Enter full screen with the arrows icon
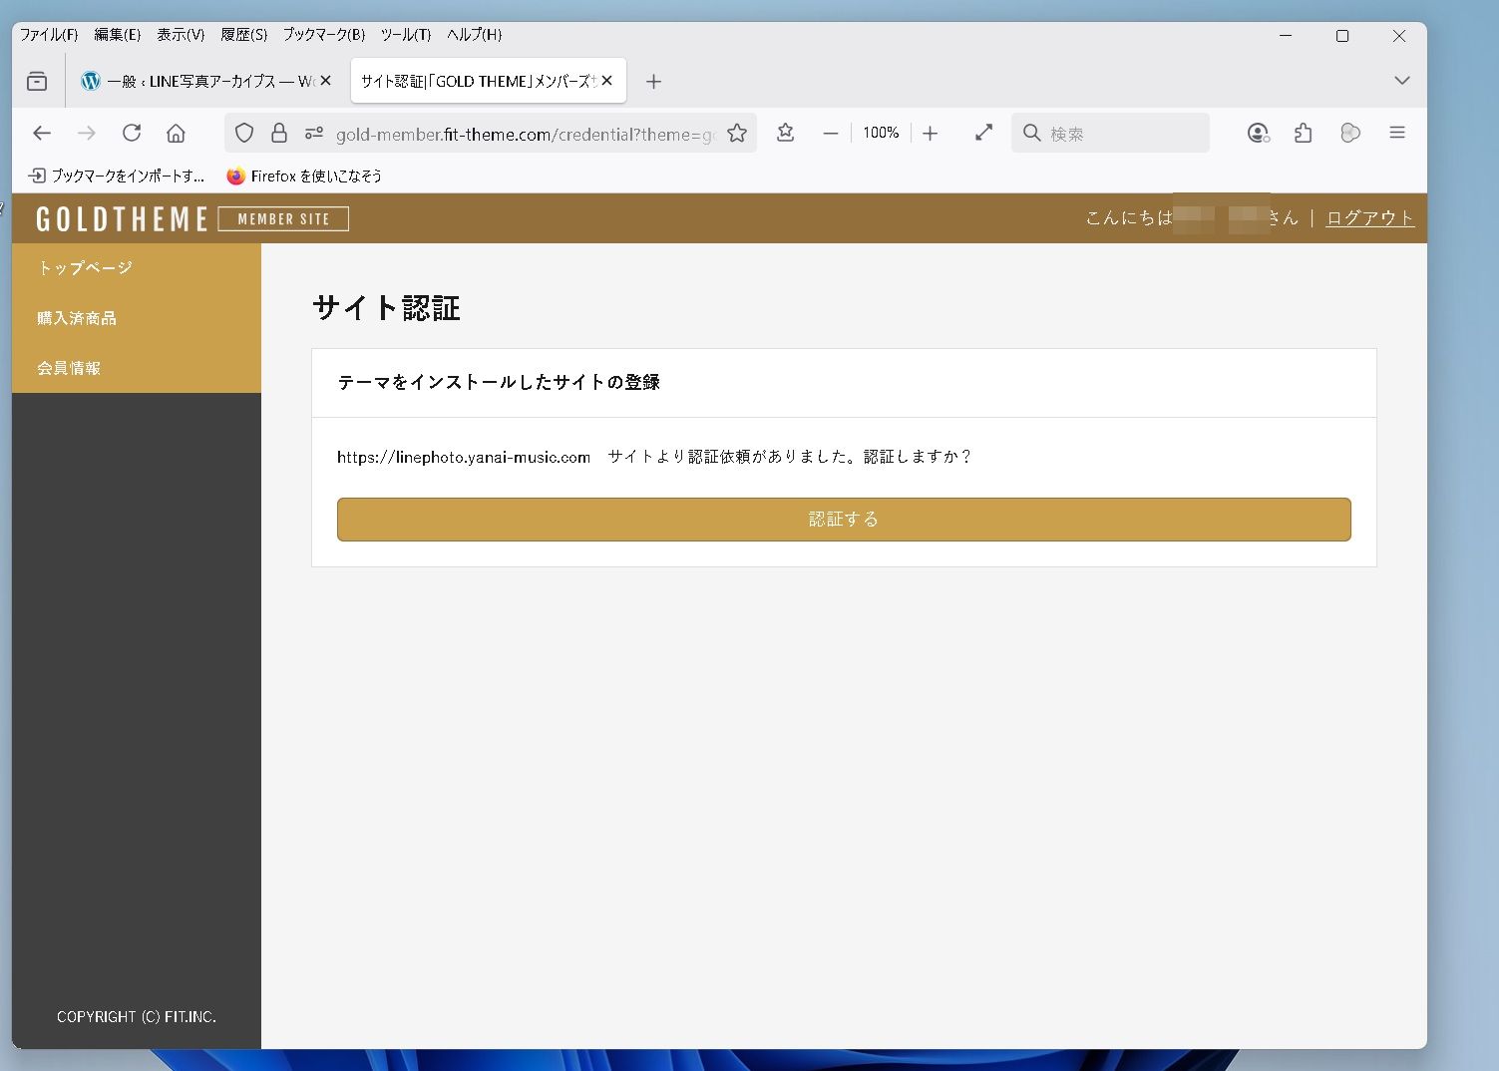 coord(983,133)
